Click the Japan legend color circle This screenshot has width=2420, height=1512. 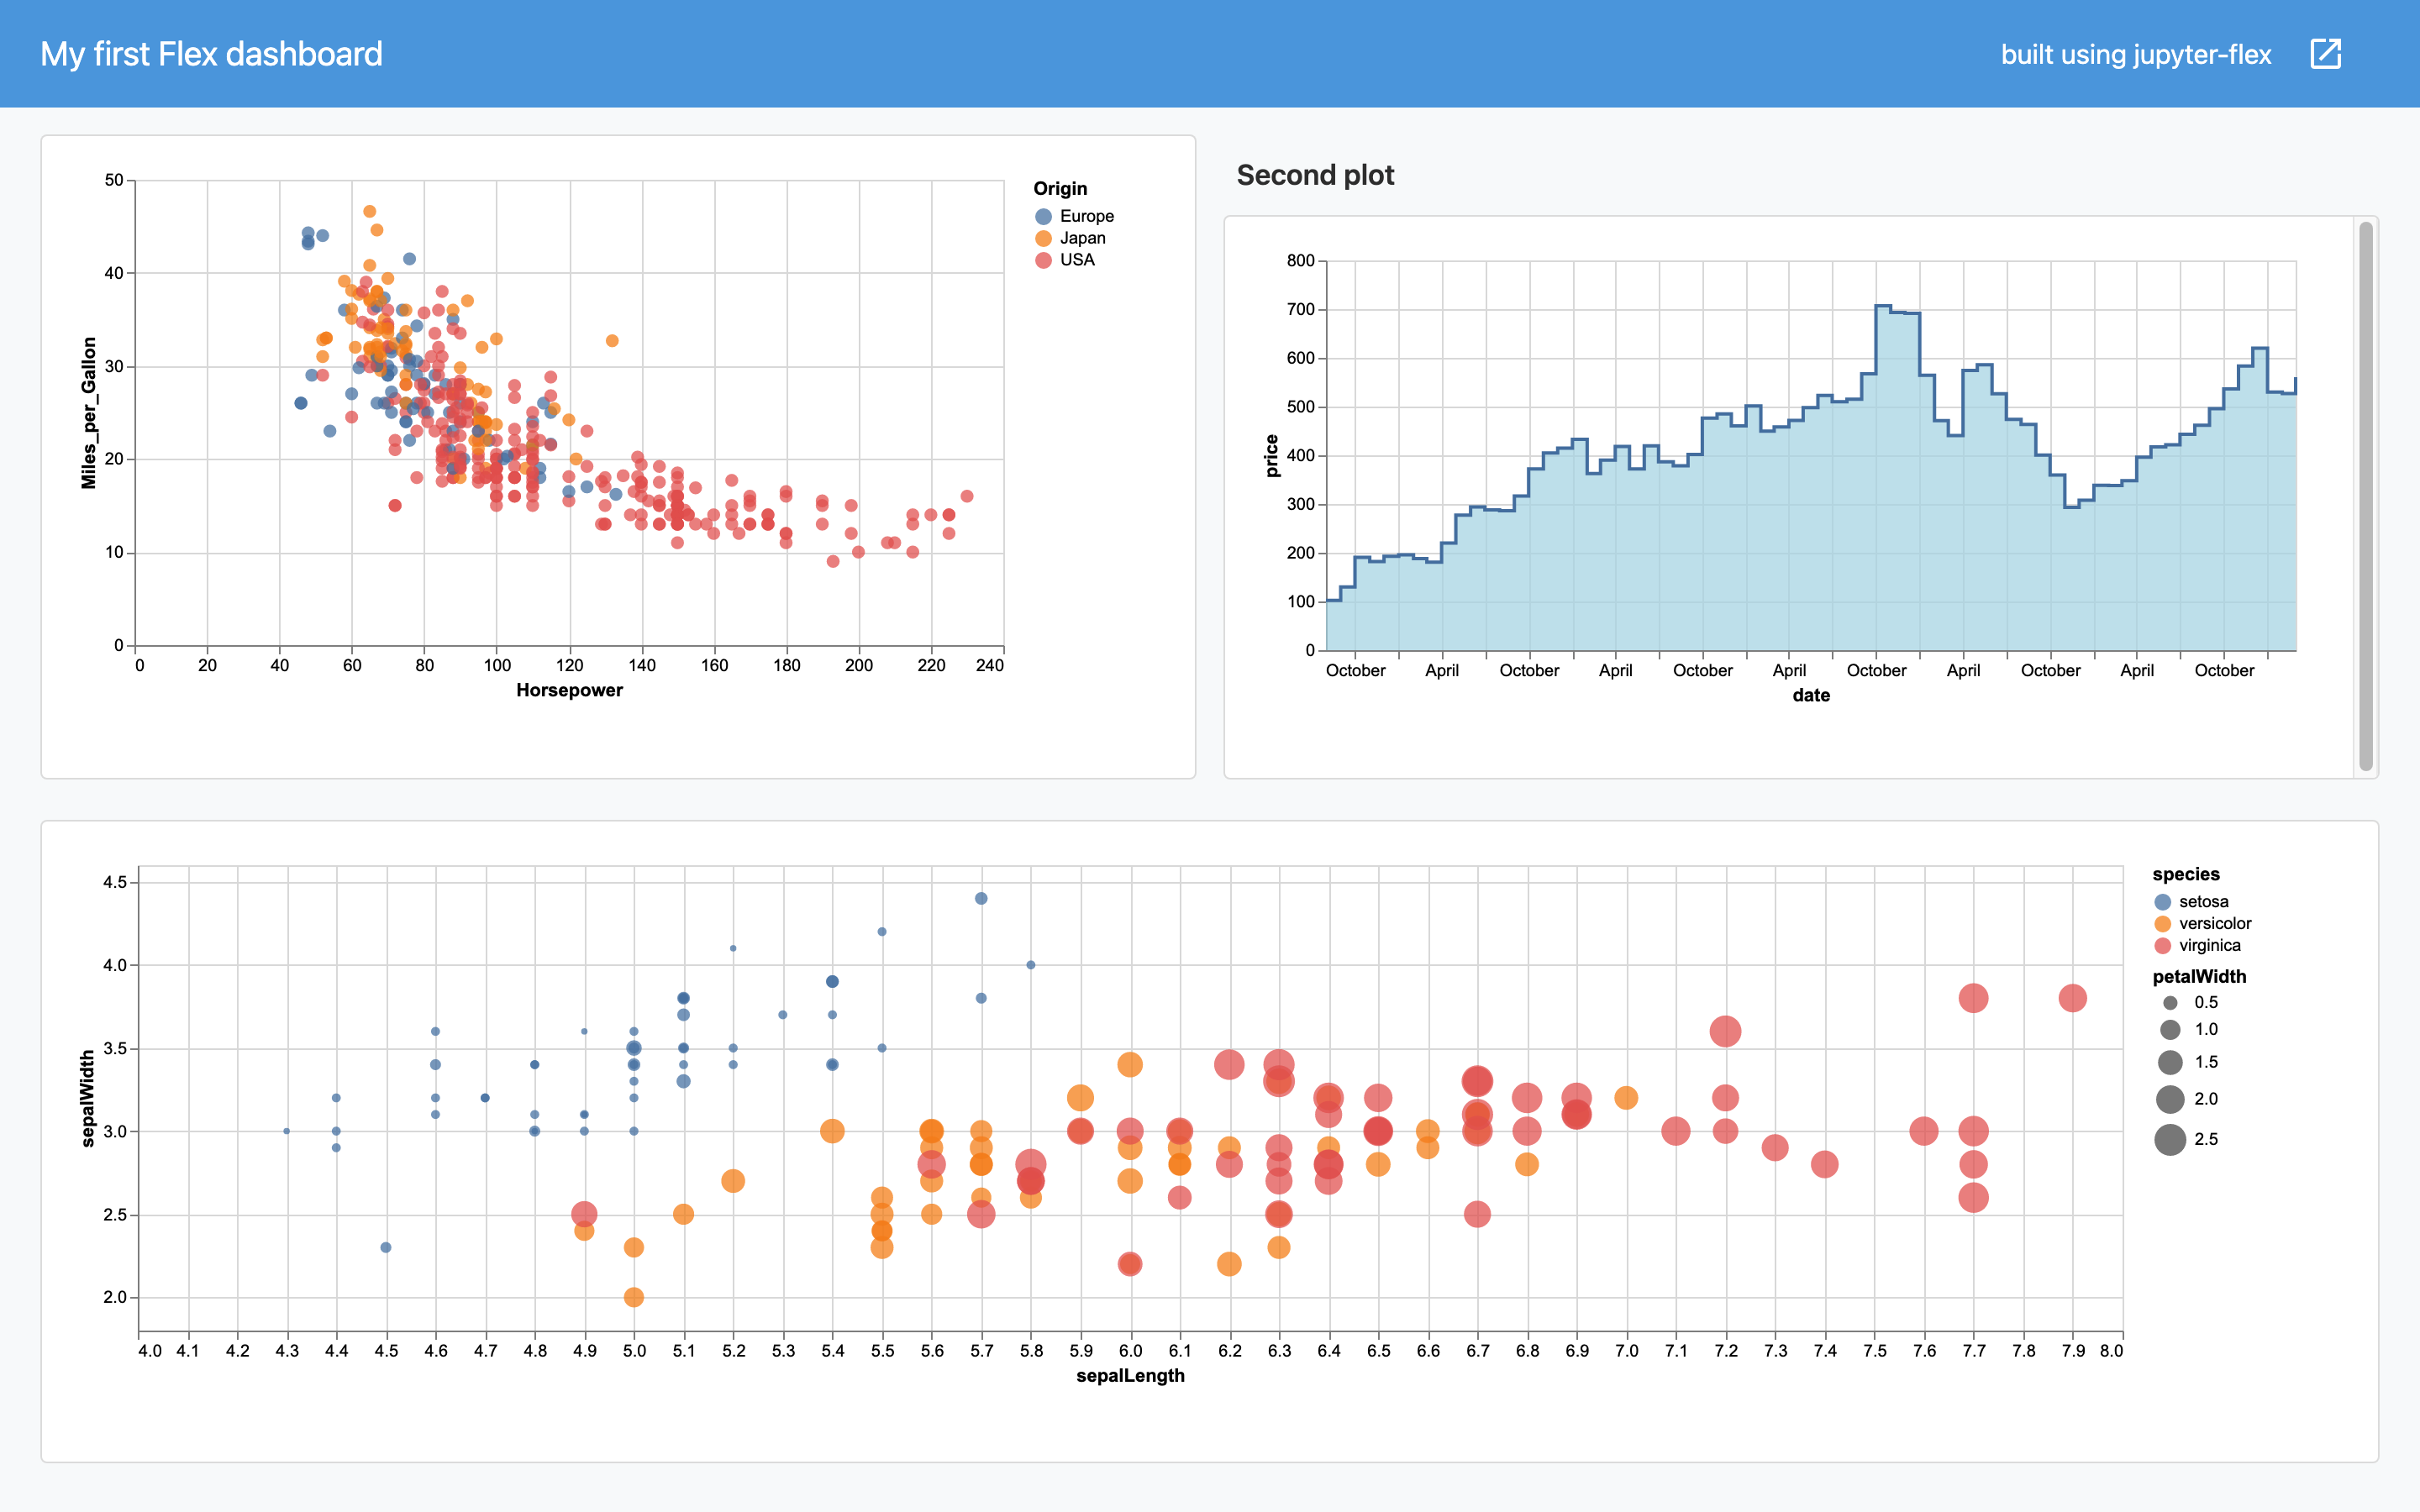pyautogui.click(x=1043, y=238)
